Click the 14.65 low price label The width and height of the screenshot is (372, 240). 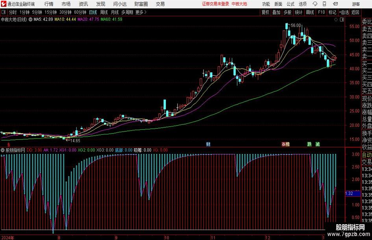[75, 141]
